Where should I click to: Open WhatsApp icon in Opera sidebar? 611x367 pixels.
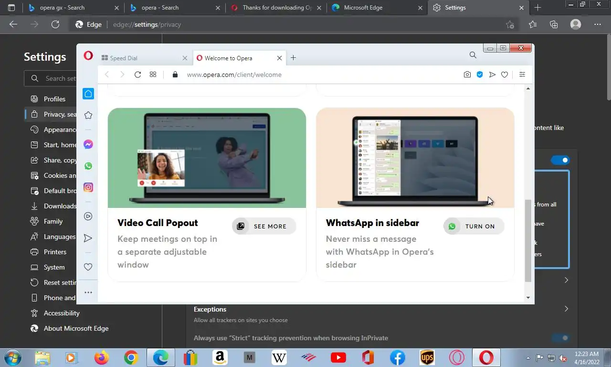click(88, 166)
